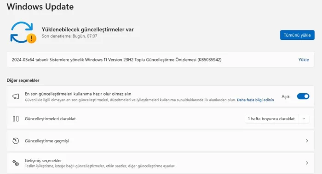Click Son denetleme: Bugün, 07:07 text
Viewport: 322px width, 174px height.
coord(69,36)
